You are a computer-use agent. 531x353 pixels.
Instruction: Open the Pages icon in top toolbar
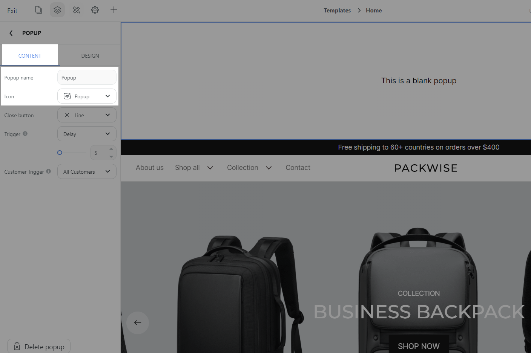pos(38,10)
